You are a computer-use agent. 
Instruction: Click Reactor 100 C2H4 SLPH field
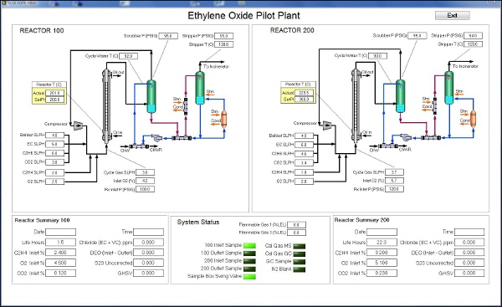54,172
